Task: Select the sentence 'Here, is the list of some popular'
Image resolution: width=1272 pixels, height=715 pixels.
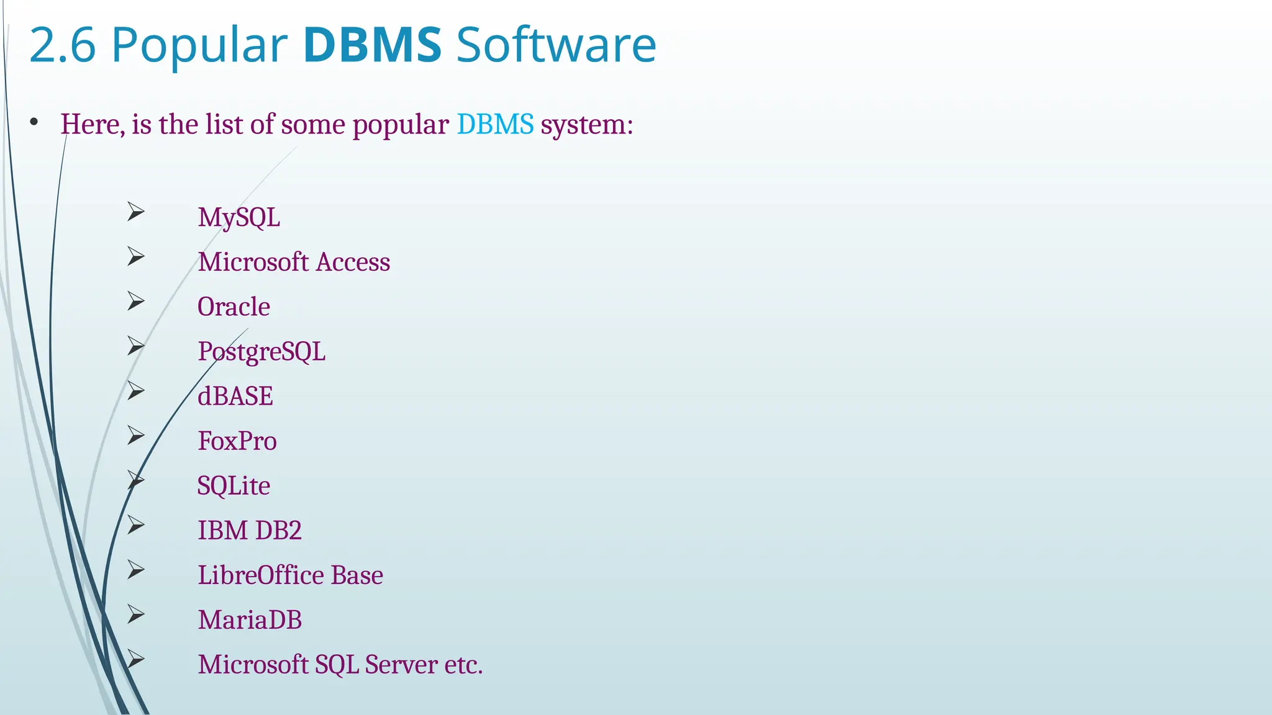Action: (x=255, y=124)
